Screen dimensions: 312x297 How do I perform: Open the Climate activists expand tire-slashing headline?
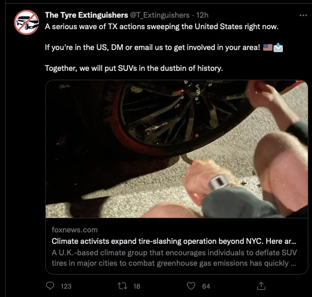click(174, 241)
